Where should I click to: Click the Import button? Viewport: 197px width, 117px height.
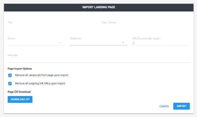(x=182, y=106)
